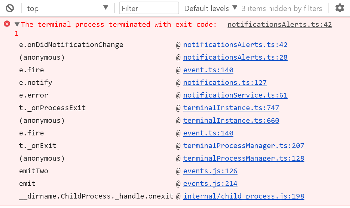Open the Default levels dropdown

coord(207,8)
